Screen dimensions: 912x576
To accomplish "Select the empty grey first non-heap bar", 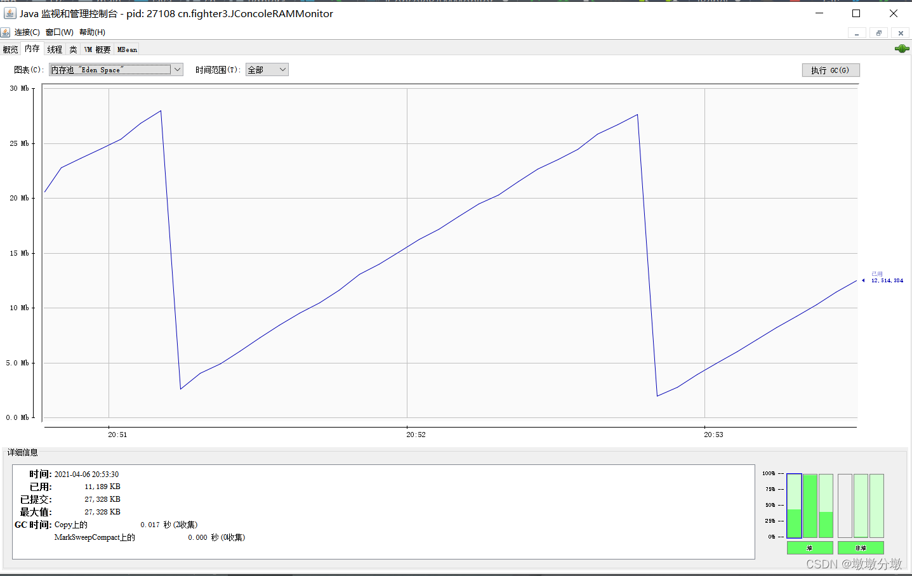I will point(845,506).
